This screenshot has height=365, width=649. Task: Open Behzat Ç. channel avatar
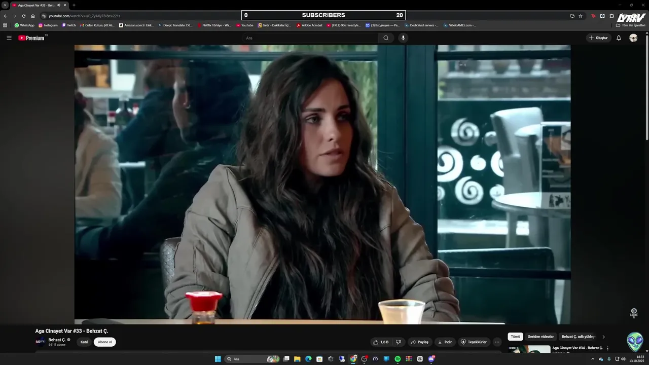[40, 342]
